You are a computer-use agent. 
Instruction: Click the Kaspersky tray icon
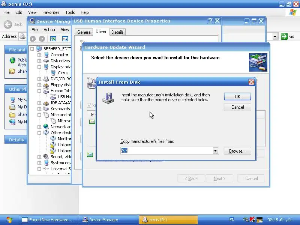[252, 220]
